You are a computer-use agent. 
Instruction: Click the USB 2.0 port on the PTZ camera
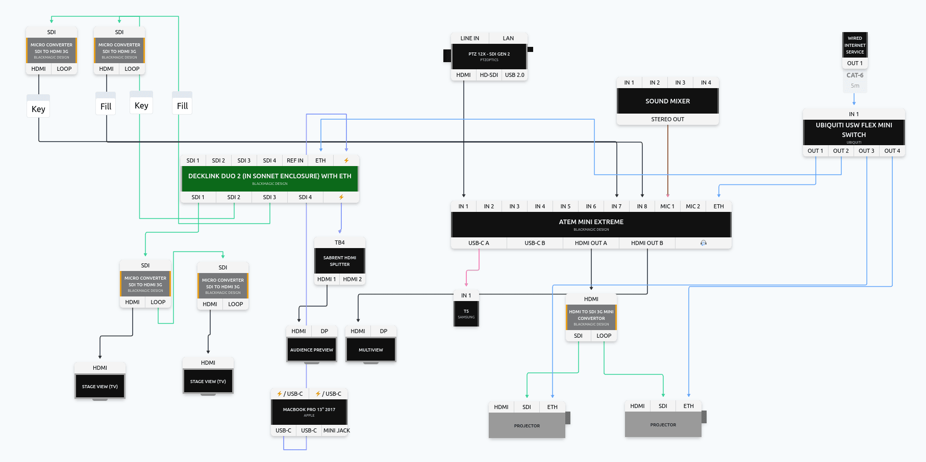pyautogui.click(x=515, y=75)
